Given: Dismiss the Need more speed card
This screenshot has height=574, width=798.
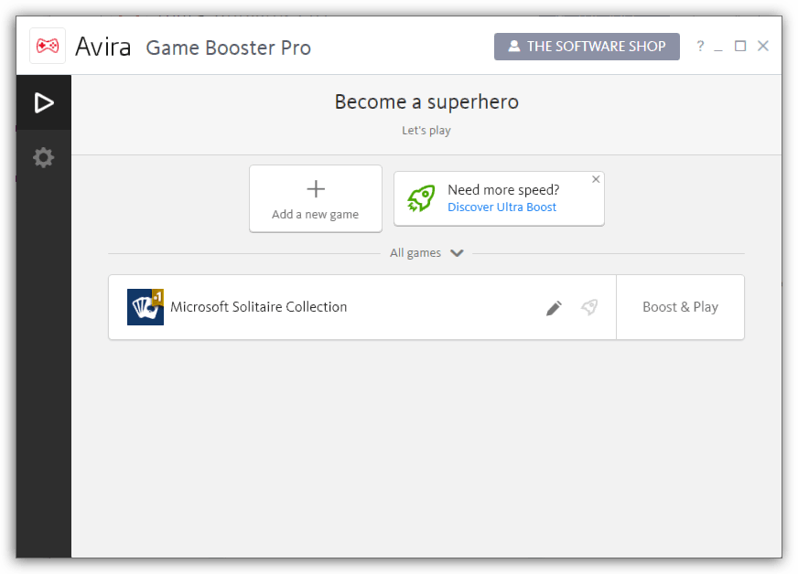Looking at the screenshot, I should (x=596, y=179).
